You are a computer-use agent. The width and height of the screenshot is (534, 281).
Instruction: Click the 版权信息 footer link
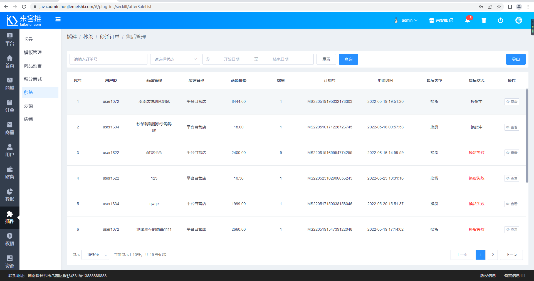tap(488, 276)
